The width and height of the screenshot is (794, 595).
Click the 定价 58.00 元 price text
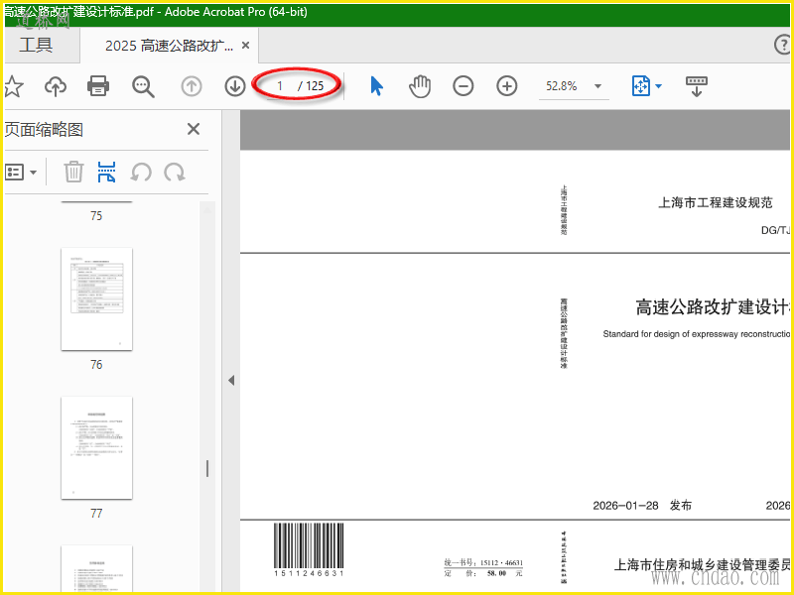(x=483, y=573)
